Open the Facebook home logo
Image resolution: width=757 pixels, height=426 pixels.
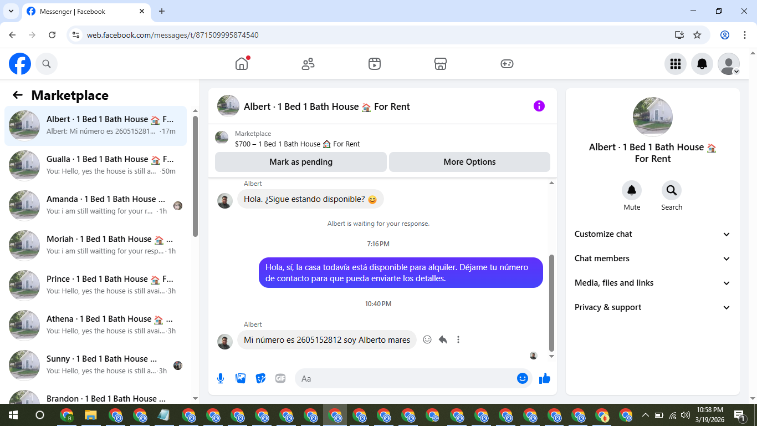(20, 64)
